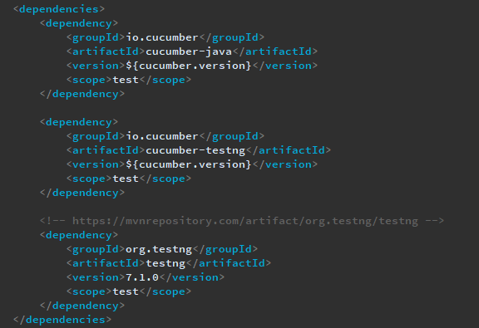Click ${cucumber.version} in the second dependency
This screenshot has height=328, width=479.
(x=189, y=164)
